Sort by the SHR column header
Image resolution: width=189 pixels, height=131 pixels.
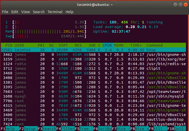[92, 45]
